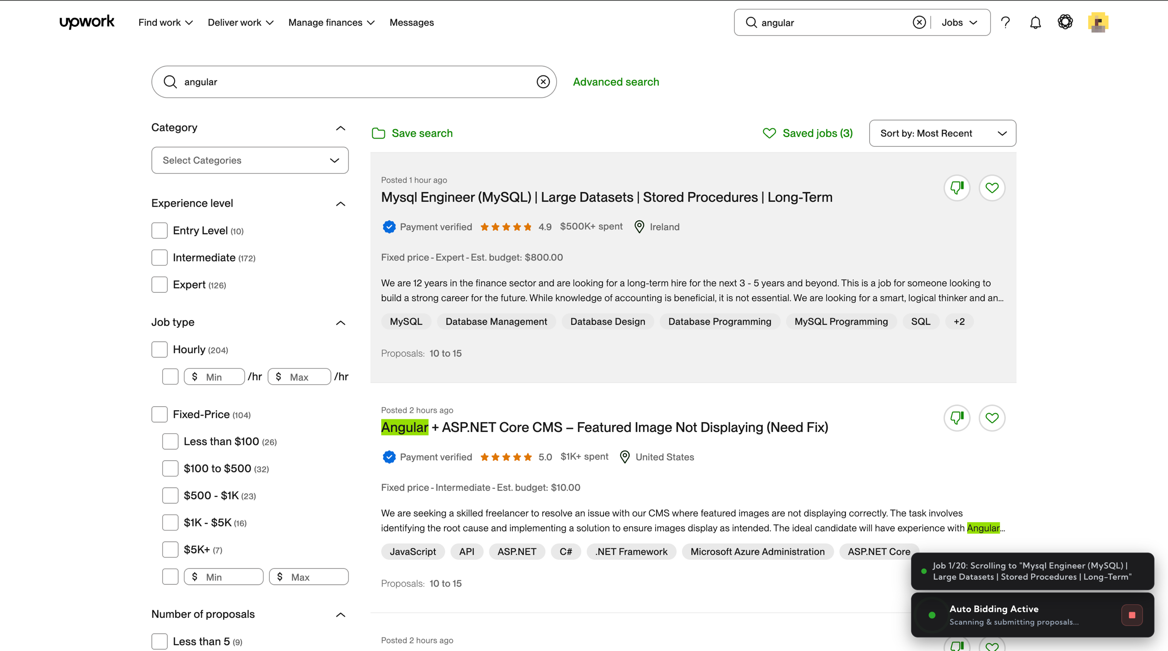Open the Manage finances menu
Viewport: 1168px width, 651px height.
tap(331, 22)
